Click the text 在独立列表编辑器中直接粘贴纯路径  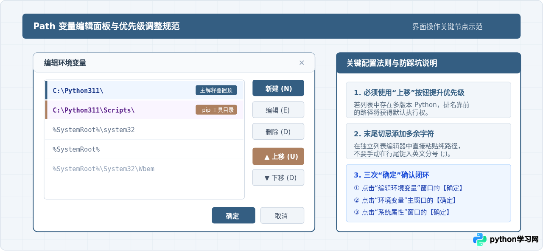click(407, 146)
